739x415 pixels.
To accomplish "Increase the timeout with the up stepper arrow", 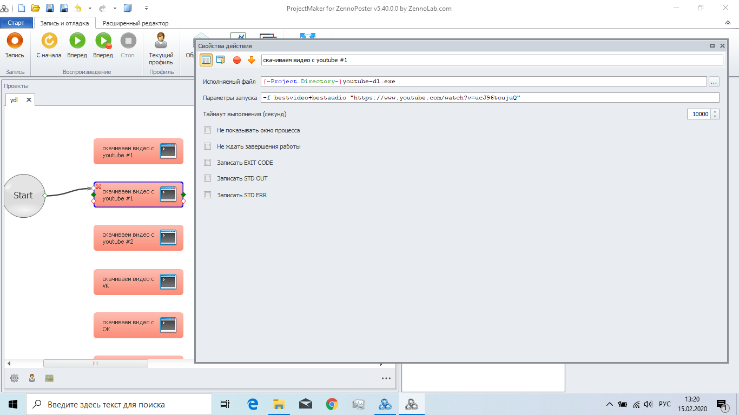I will [716, 112].
